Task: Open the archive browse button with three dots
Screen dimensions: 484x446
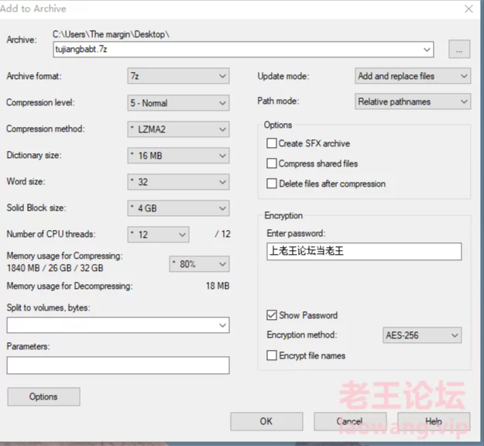Action: click(459, 49)
